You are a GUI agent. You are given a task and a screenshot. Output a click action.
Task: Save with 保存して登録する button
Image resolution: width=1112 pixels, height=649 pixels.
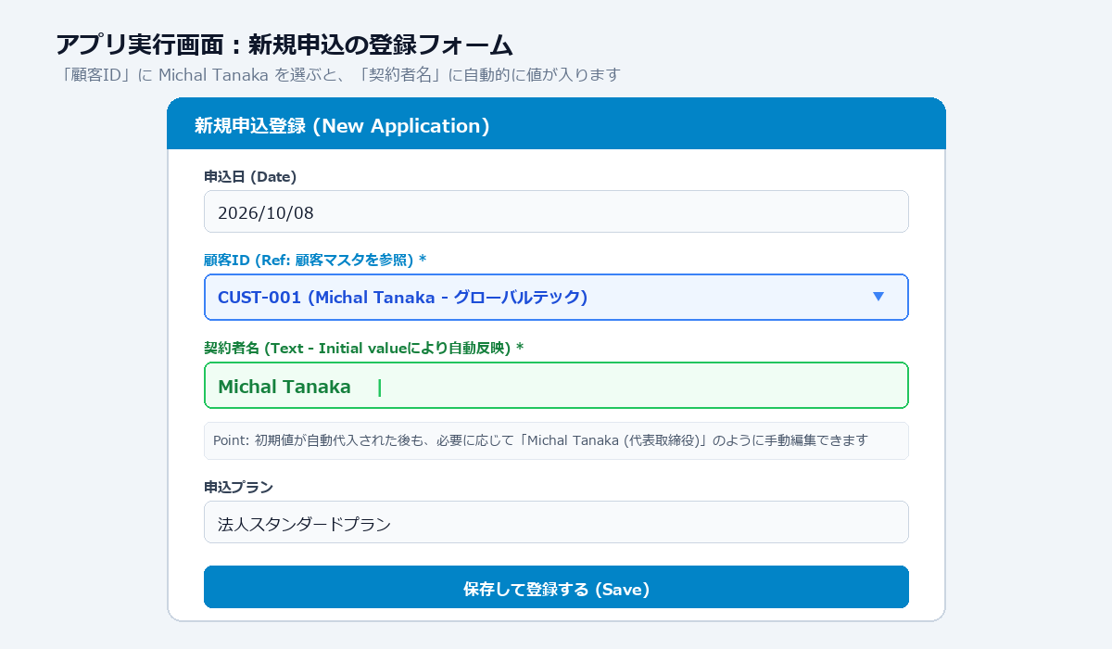click(556, 587)
